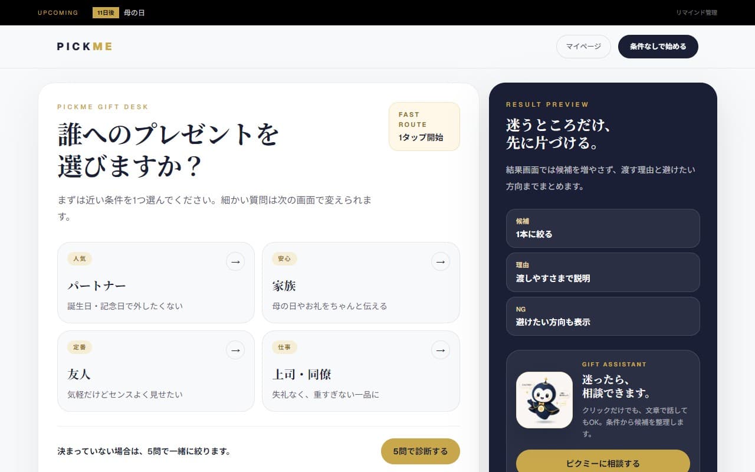
Task: Click the arrow icon on 友人 card
Action: (x=235, y=350)
